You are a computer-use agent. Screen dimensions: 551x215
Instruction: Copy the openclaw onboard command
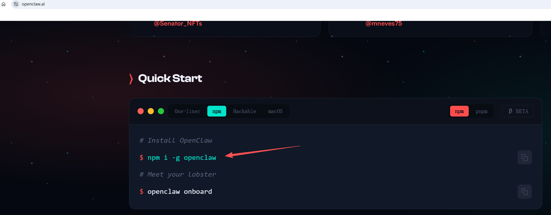coord(525,192)
